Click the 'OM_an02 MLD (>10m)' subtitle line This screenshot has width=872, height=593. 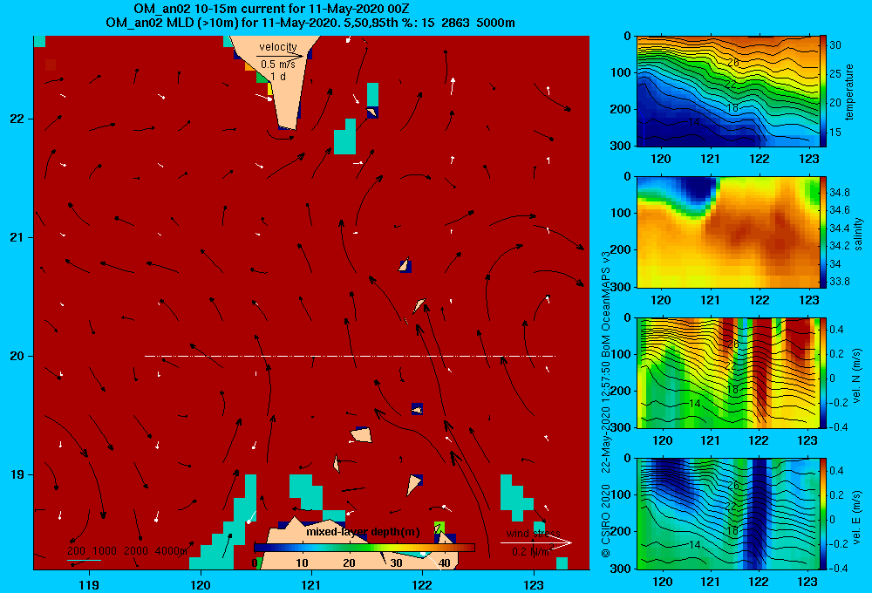coord(310,23)
